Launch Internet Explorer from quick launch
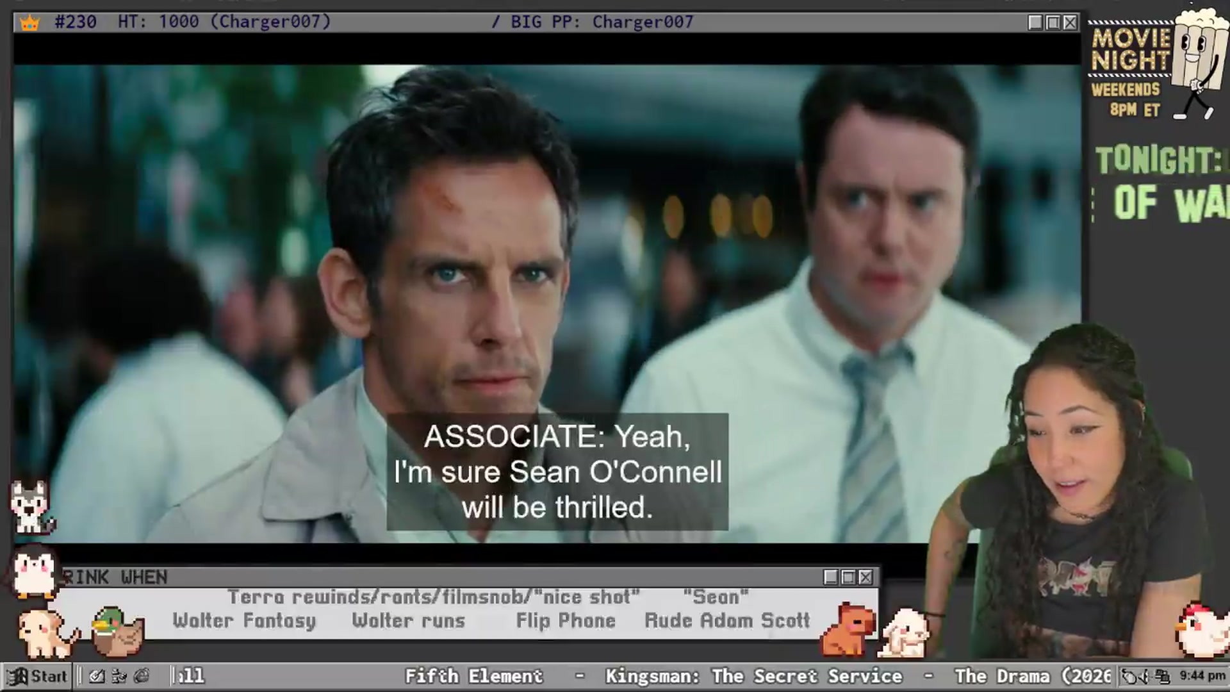Viewport: 1230px width, 692px height. (x=142, y=676)
